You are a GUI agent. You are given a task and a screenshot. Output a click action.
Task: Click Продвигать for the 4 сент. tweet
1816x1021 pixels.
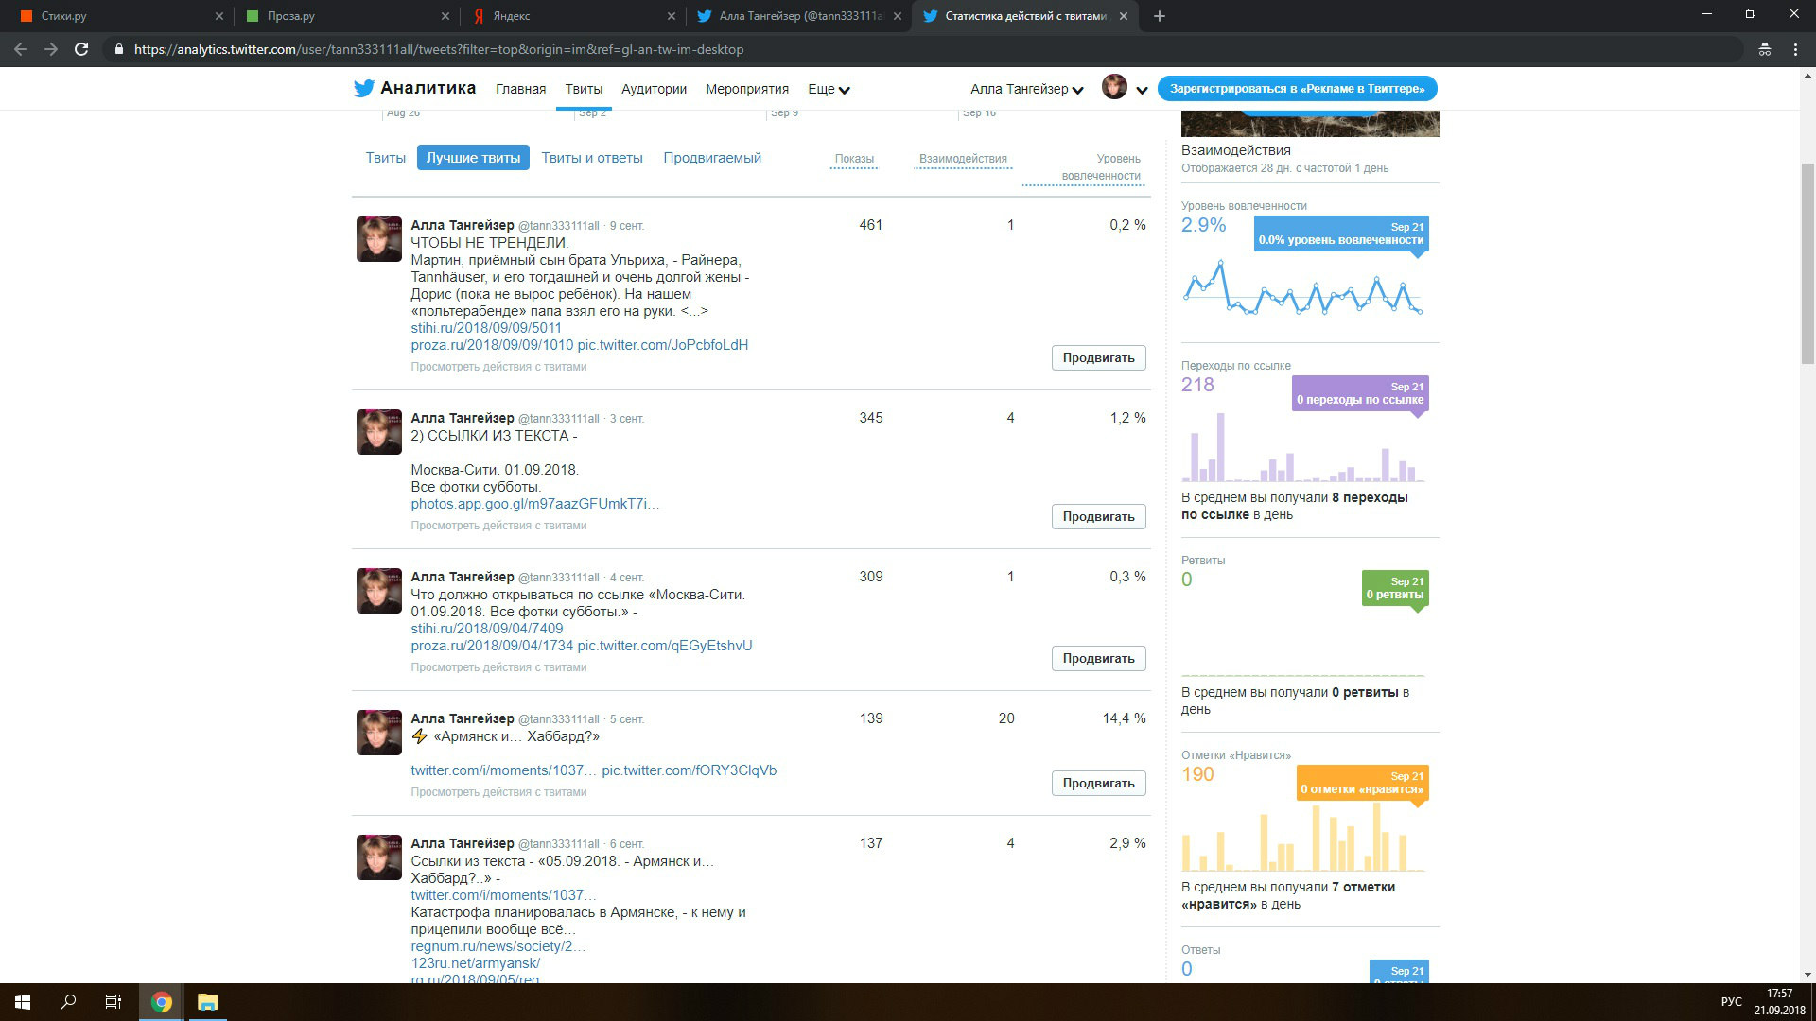[x=1098, y=658]
